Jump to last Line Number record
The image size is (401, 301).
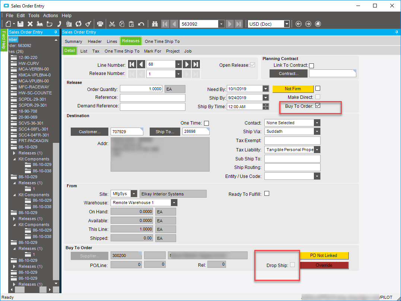pyautogui.click(x=196, y=64)
